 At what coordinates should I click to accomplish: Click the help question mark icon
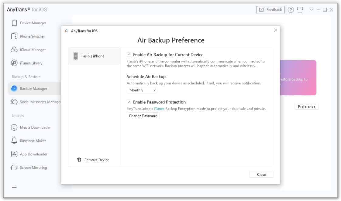[291, 9]
